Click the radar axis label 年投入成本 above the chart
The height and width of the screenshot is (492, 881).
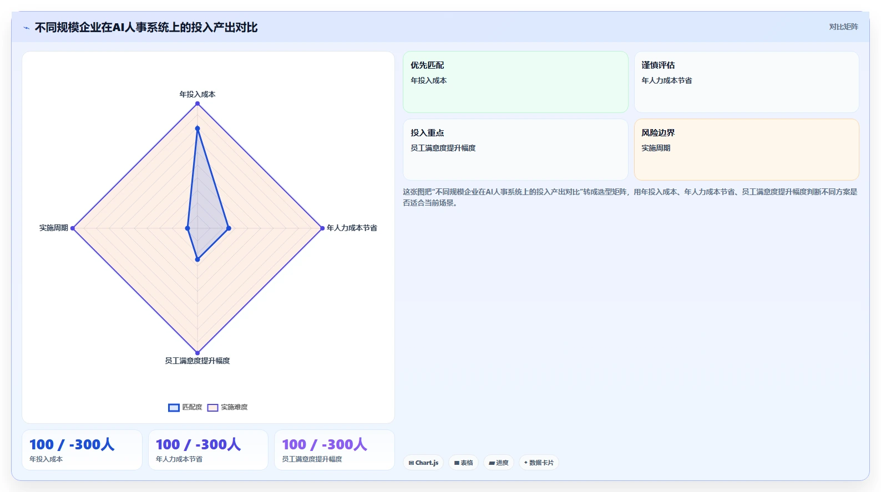(198, 94)
